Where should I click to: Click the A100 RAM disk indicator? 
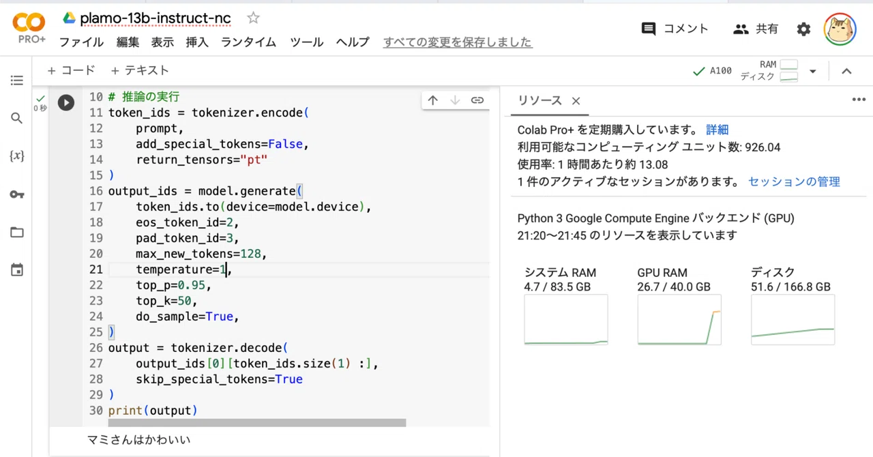pyautogui.click(x=745, y=71)
